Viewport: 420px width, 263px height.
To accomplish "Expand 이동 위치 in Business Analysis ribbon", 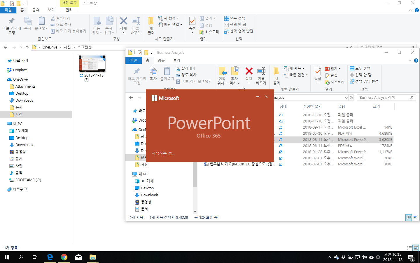I will tap(222, 76).
